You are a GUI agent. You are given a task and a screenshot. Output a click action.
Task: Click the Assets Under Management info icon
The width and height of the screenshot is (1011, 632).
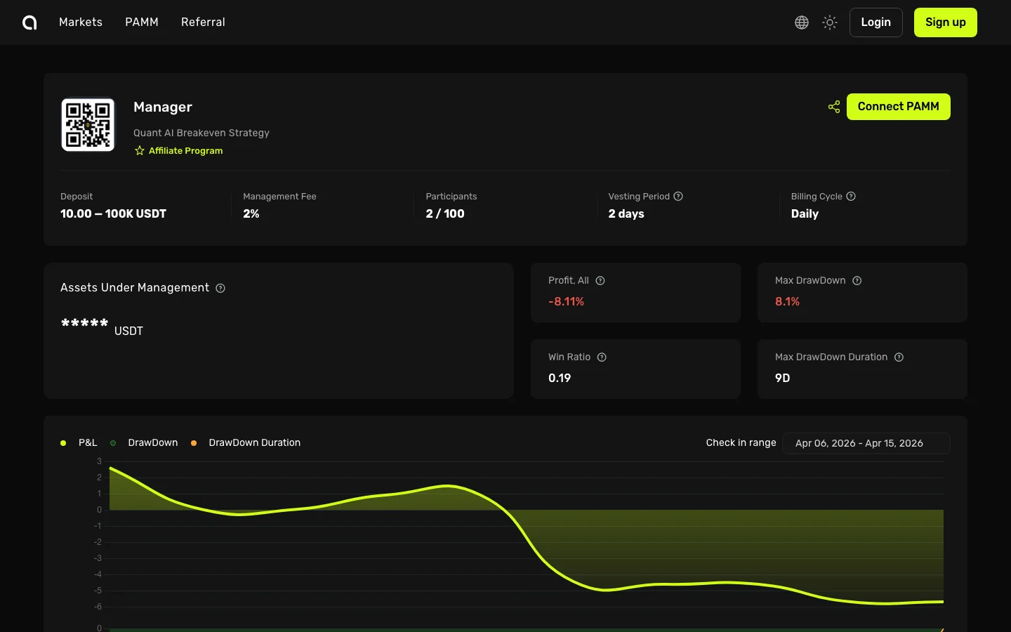(220, 288)
